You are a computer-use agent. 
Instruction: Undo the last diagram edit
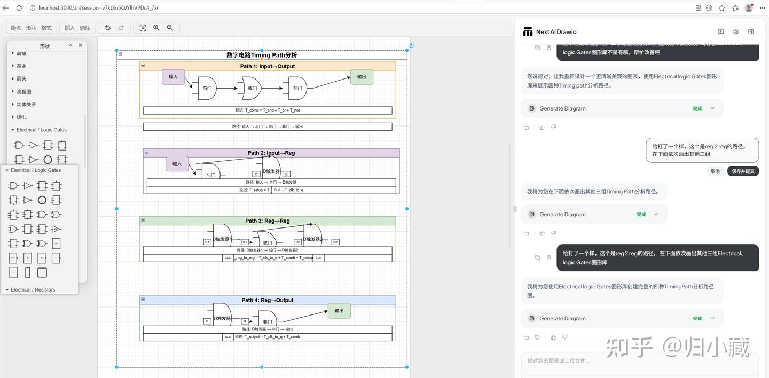[108, 28]
